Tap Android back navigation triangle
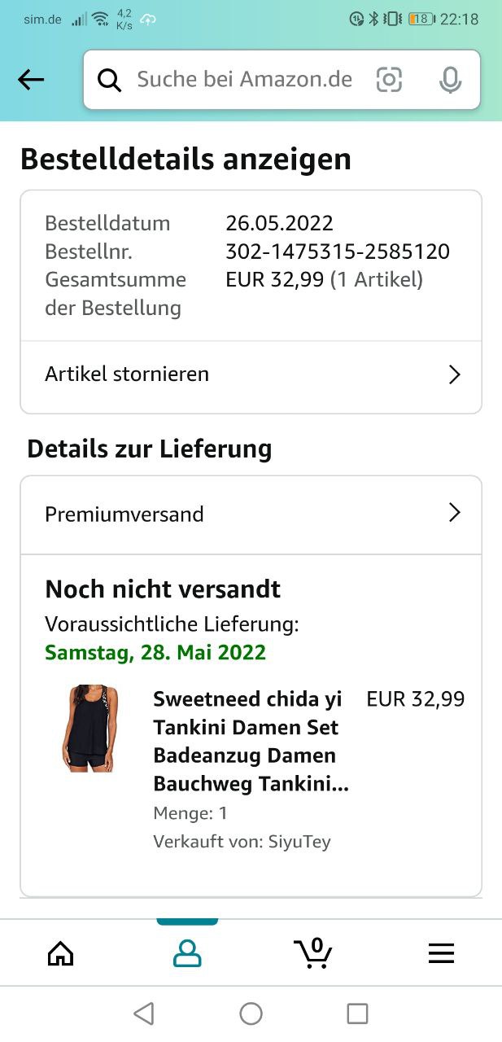This screenshot has width=502, height=1042. tap(144, 1014)
